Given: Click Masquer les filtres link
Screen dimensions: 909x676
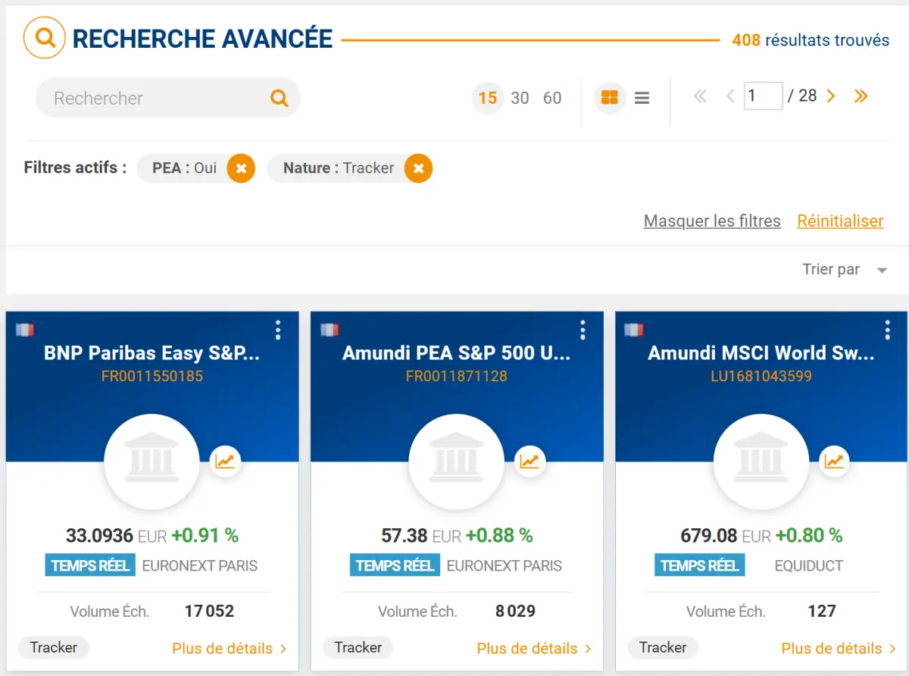Looking at the screenshot, I should pos(712,221).
